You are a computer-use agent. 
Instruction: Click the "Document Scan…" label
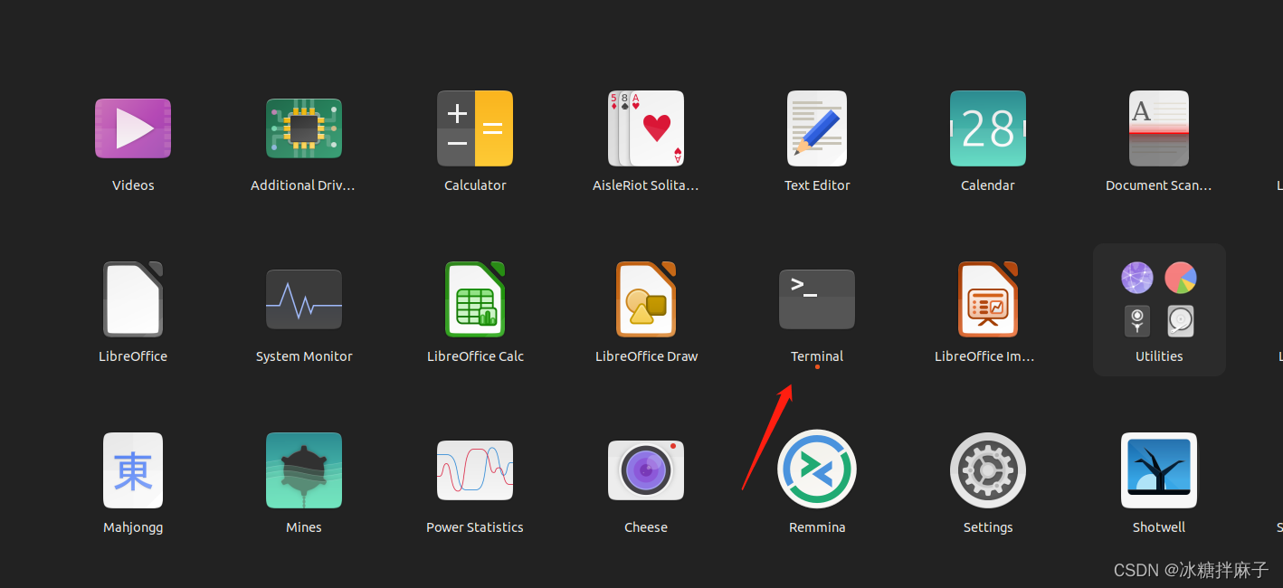[x=1159, y=185]
